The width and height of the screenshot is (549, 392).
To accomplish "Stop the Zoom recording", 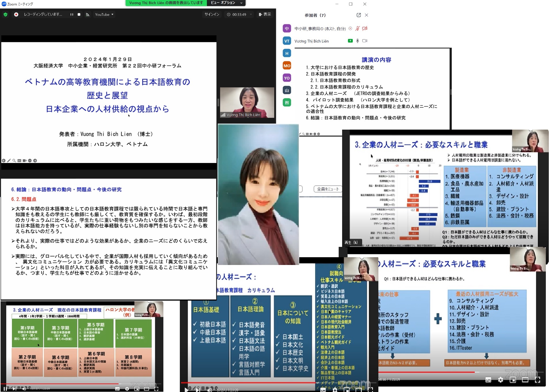I will 79,14.
